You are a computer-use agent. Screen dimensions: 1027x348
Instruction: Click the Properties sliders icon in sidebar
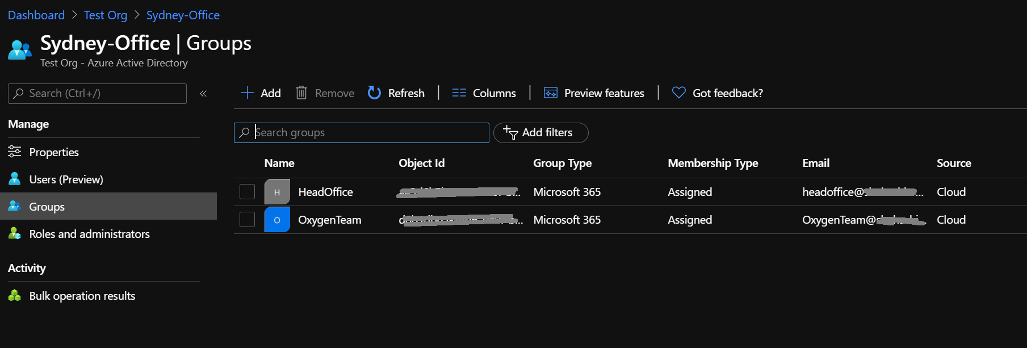[15, 152]
